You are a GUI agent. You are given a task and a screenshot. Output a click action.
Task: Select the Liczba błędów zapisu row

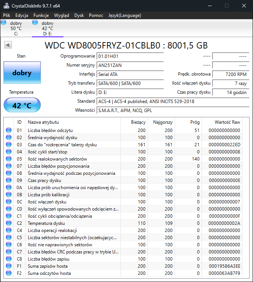point(123,259)
